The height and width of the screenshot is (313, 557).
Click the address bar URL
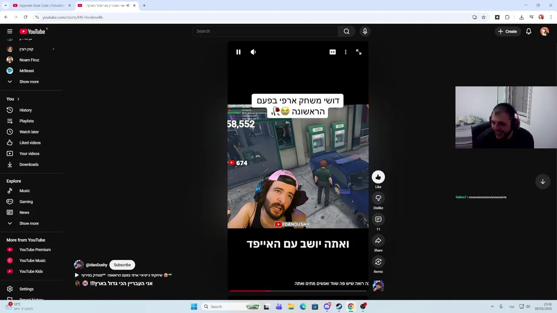73,17
